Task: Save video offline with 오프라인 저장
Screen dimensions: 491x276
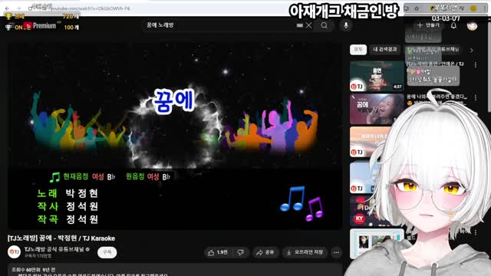Action: point(305,252)
